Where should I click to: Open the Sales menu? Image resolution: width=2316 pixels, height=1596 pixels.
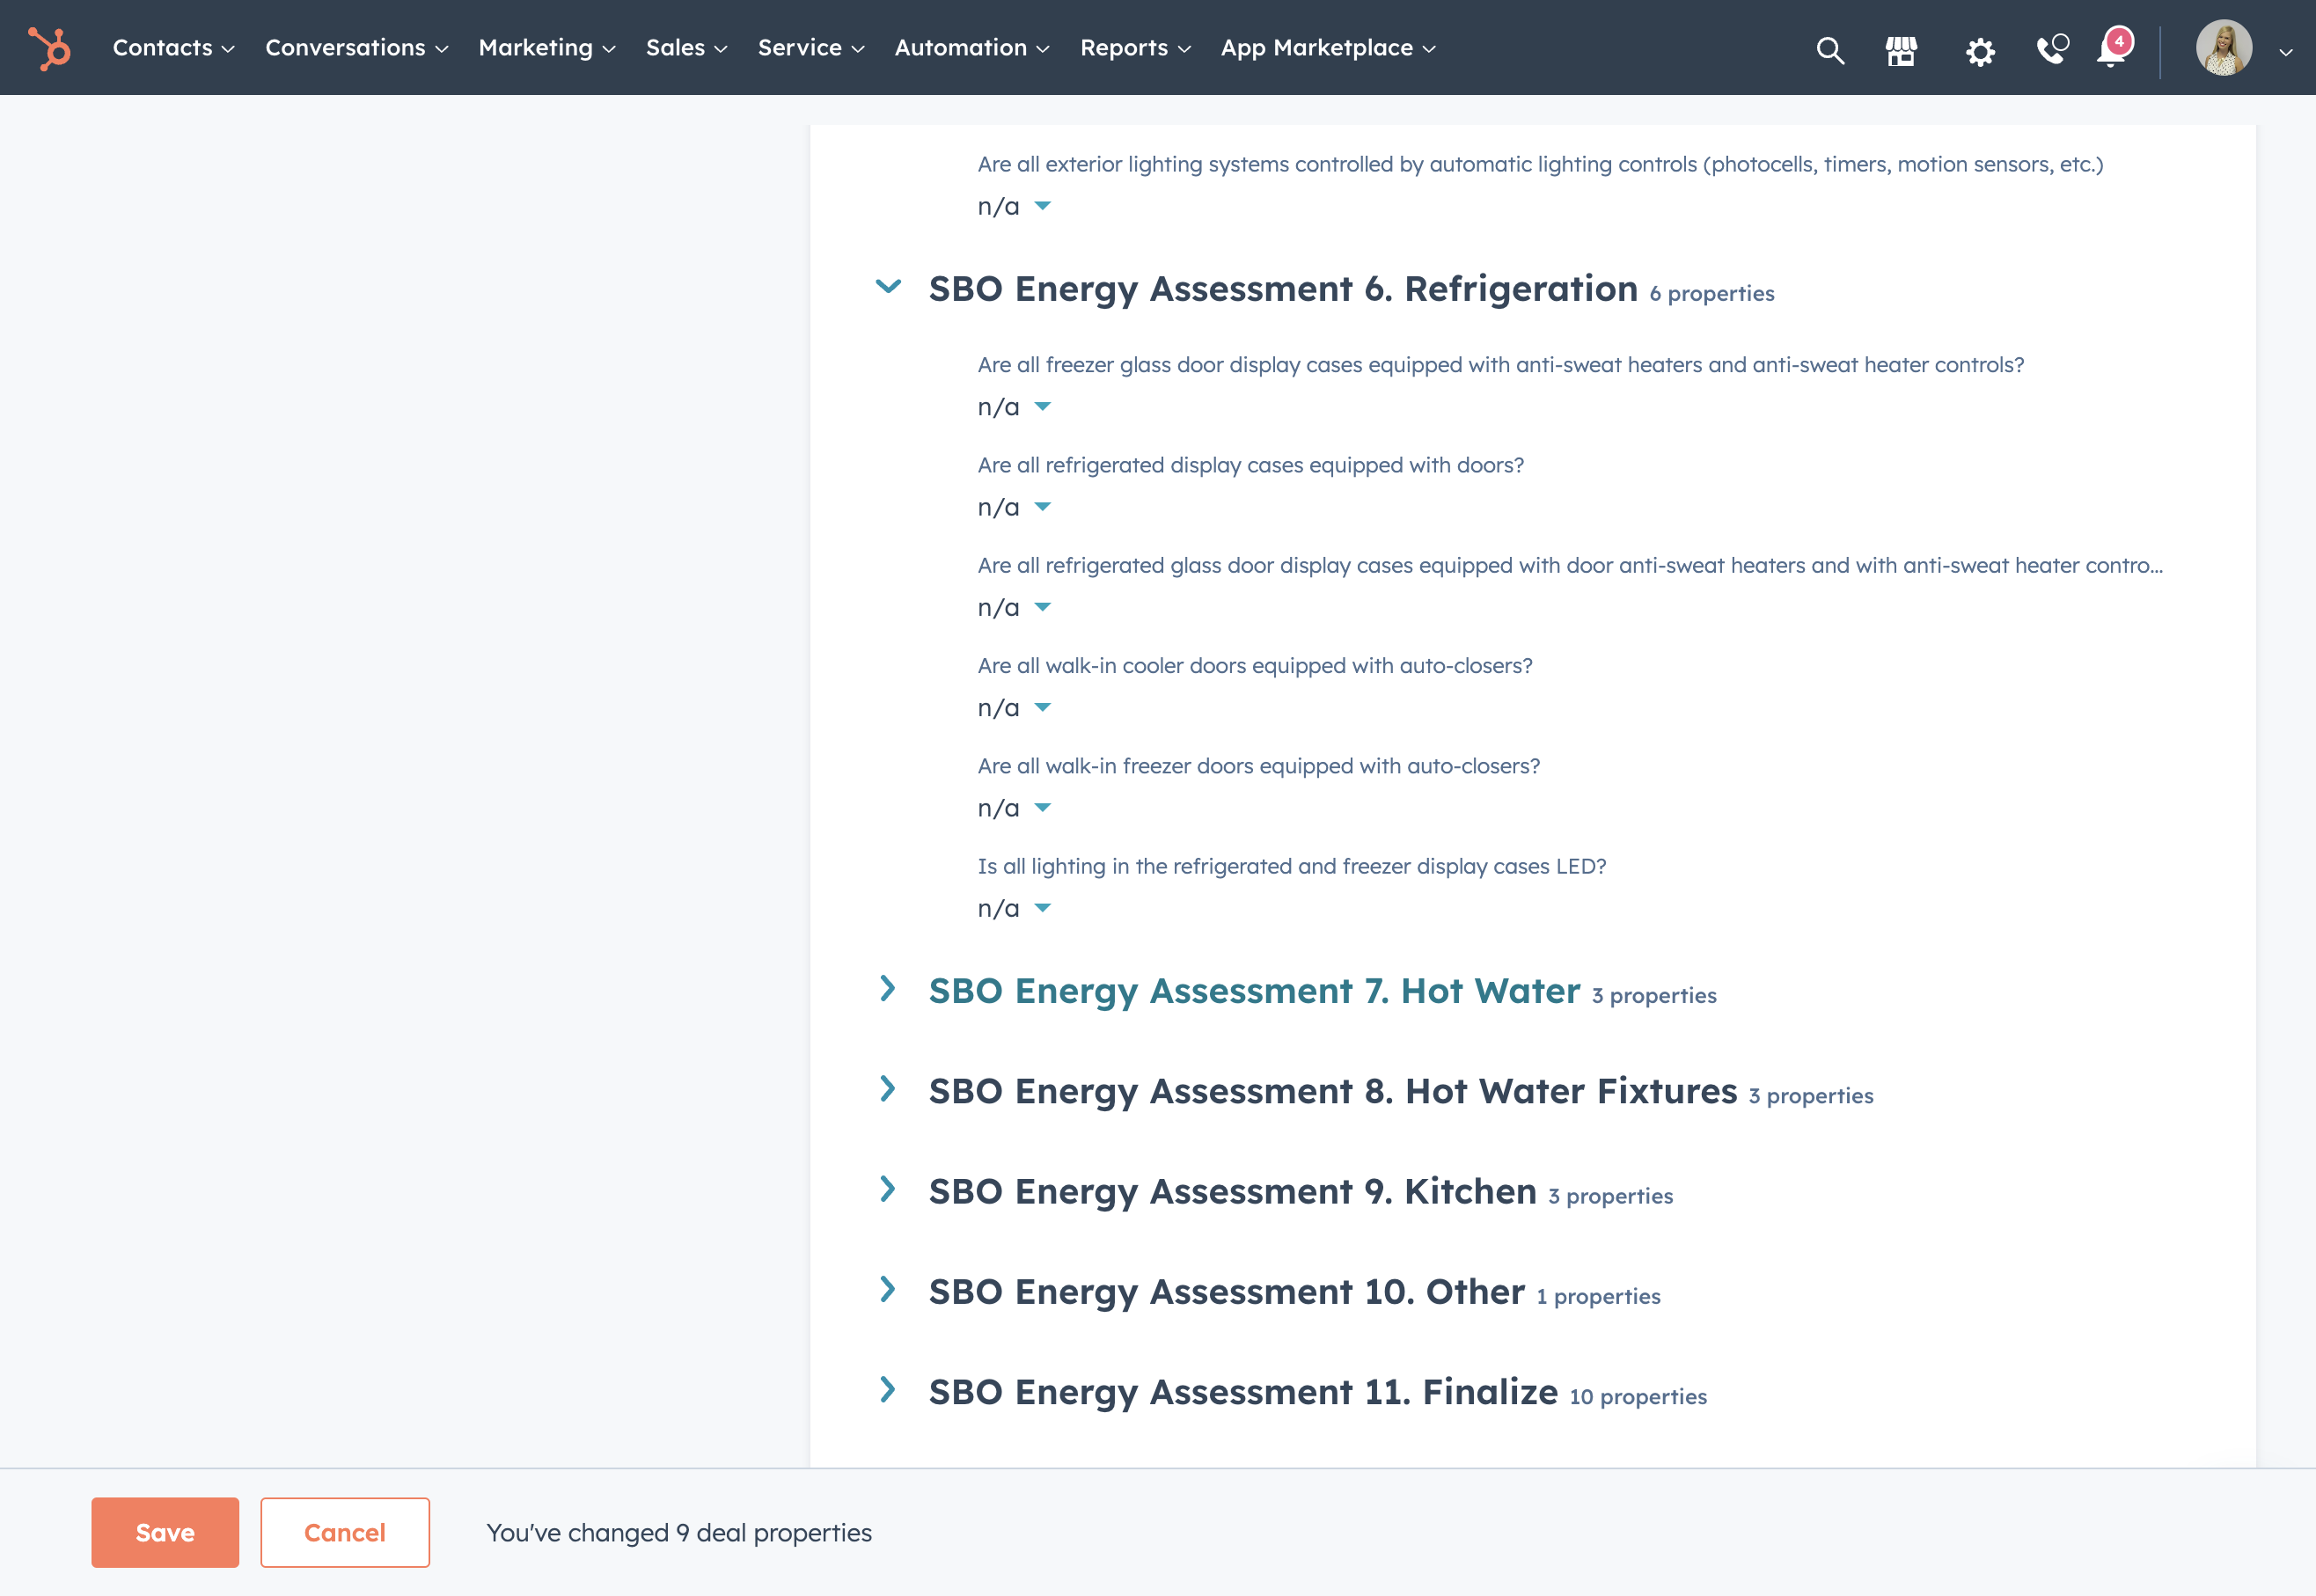[x=686, y=48]
